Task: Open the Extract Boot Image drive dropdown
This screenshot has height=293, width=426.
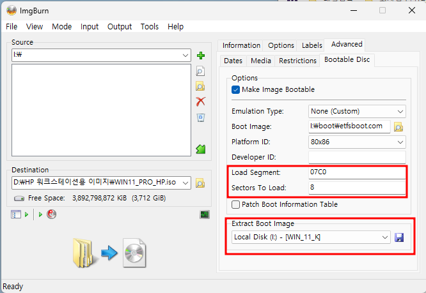Action: click(x=384, y=237)
